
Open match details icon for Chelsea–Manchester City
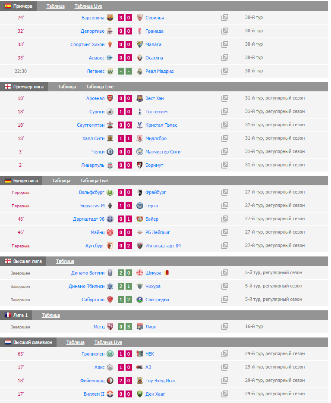[224, 152]
